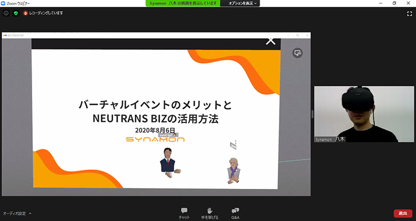Click the divider handle beside the video panel
This screenshot has width=416, height=221.
point(312,114)
